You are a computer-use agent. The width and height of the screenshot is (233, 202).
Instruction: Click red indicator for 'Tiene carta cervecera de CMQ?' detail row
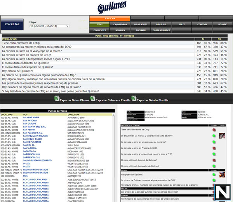click(214, 130)
